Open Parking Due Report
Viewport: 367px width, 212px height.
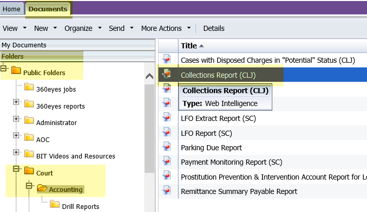[212, 148]
